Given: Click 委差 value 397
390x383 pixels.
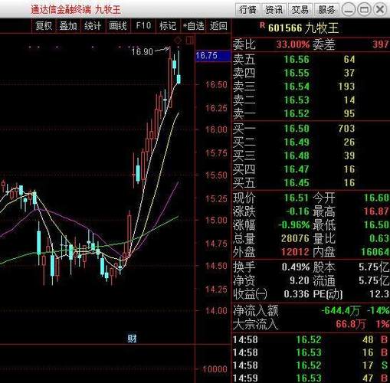Looking at the screenshot, I should 381,44.
